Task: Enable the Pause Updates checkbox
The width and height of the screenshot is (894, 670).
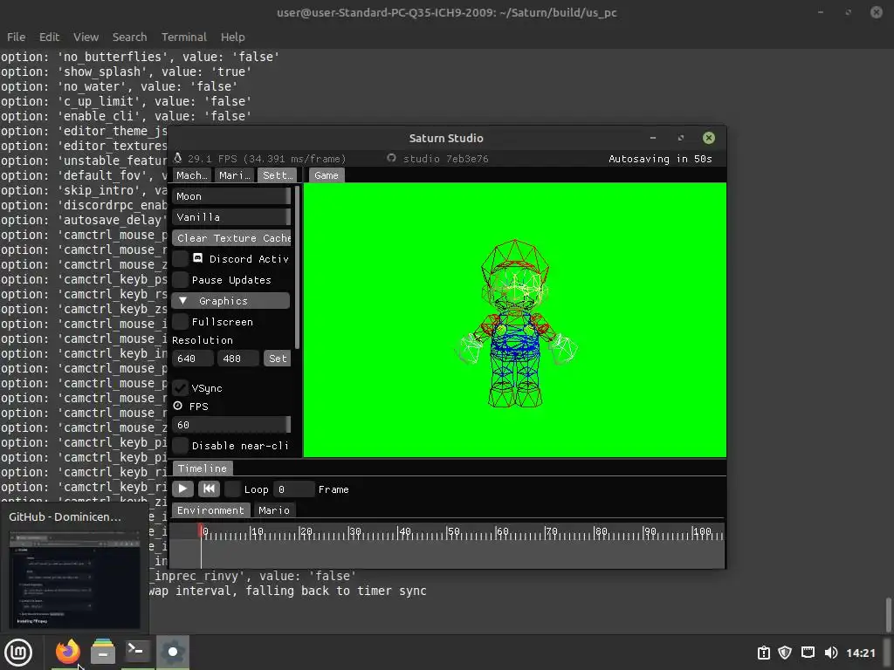Action: (x=180, y=280)
